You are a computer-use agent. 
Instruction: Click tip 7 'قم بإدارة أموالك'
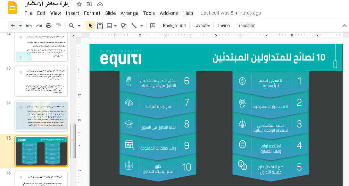tap(158, 106)
